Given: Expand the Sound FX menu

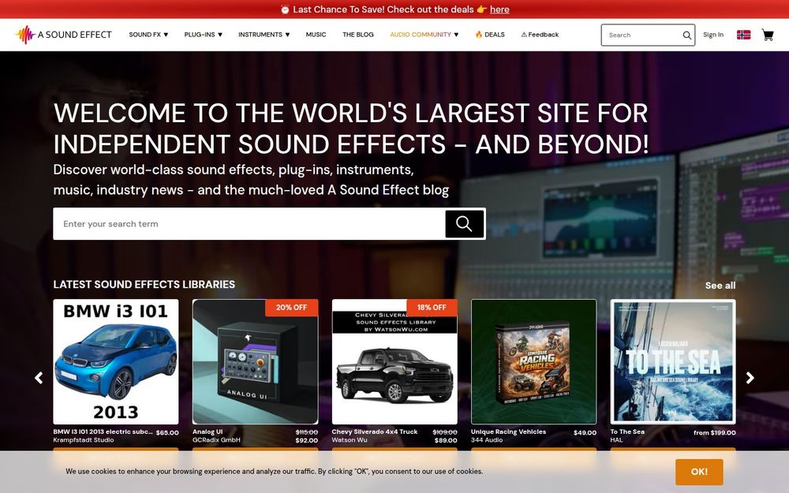Looking at the screenshot, I should (148, 35).
